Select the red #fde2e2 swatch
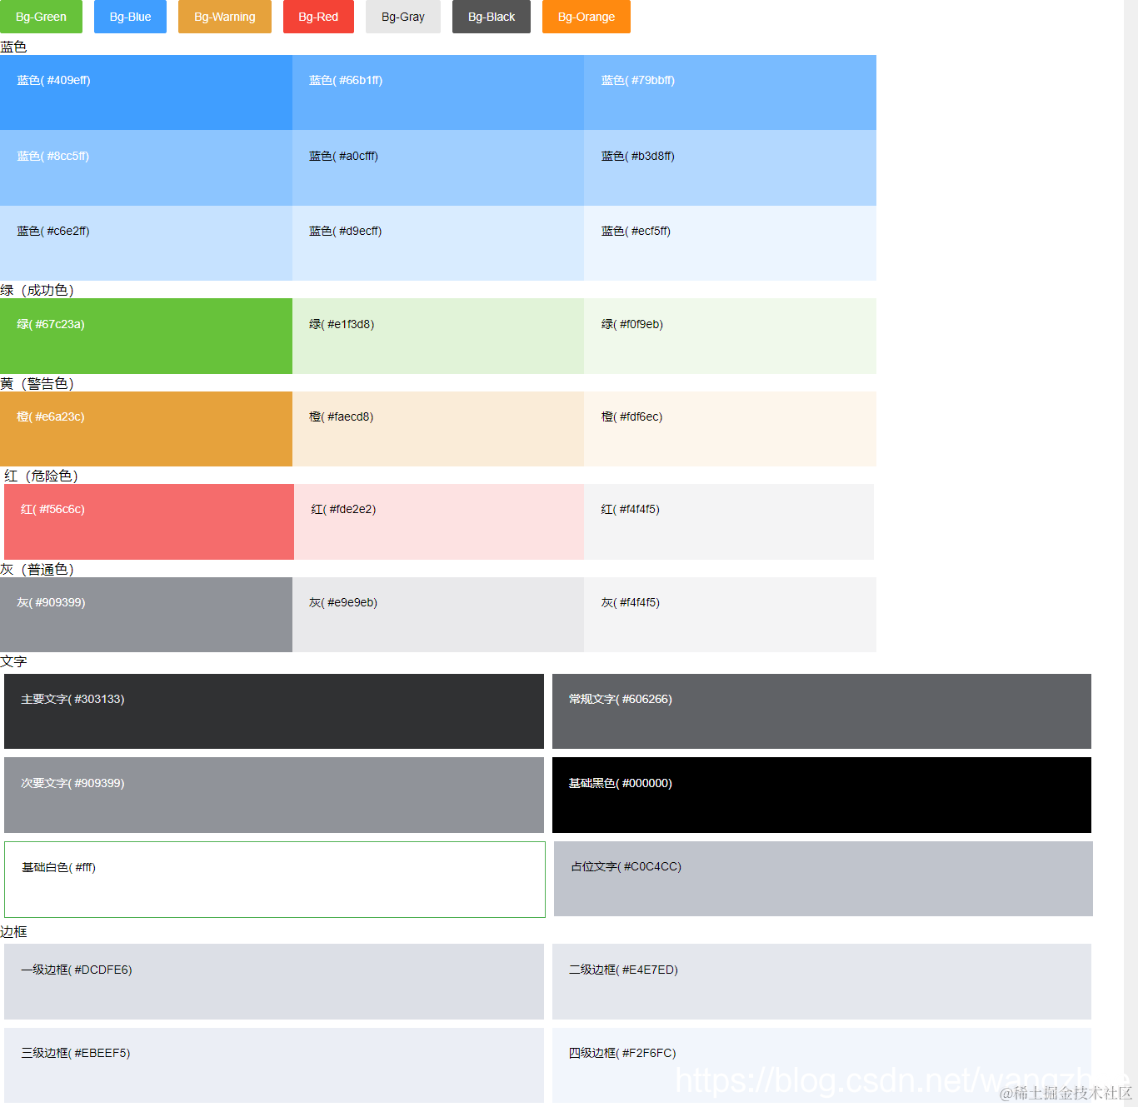The width and height of the screenshot is (1138, 1107). pyautogui.click(x=439, y=521)
